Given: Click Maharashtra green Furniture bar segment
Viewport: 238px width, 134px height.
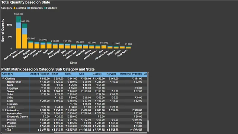Looking at the screenshot, I should (25, 26).
